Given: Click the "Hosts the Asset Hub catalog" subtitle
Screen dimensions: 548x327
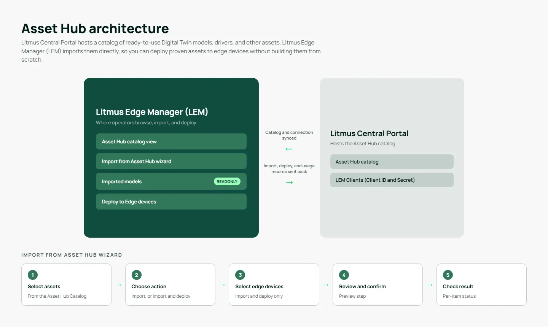Looking at the screenshot, I should click(x=363, y=143).
